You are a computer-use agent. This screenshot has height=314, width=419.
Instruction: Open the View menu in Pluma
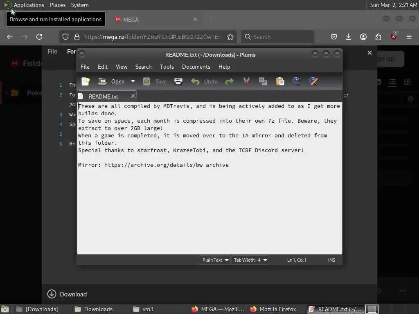(x=121, y=67)
